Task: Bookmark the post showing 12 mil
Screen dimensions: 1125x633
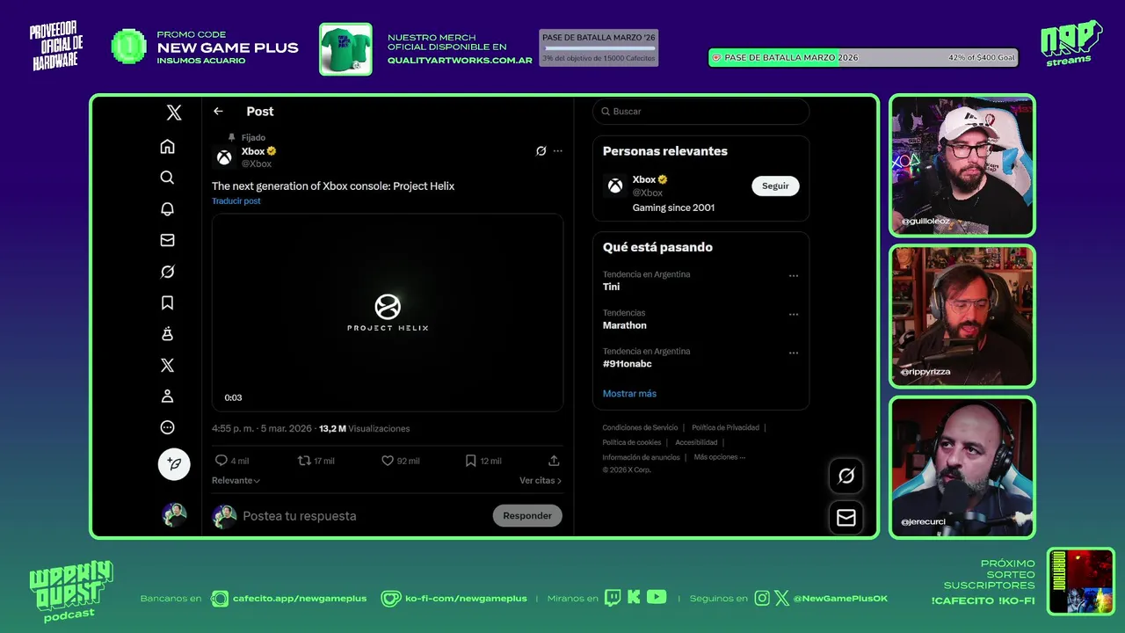Action: point(470,461)
